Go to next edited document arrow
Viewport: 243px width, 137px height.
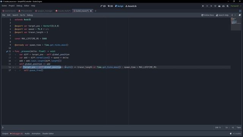click(235, 15)
